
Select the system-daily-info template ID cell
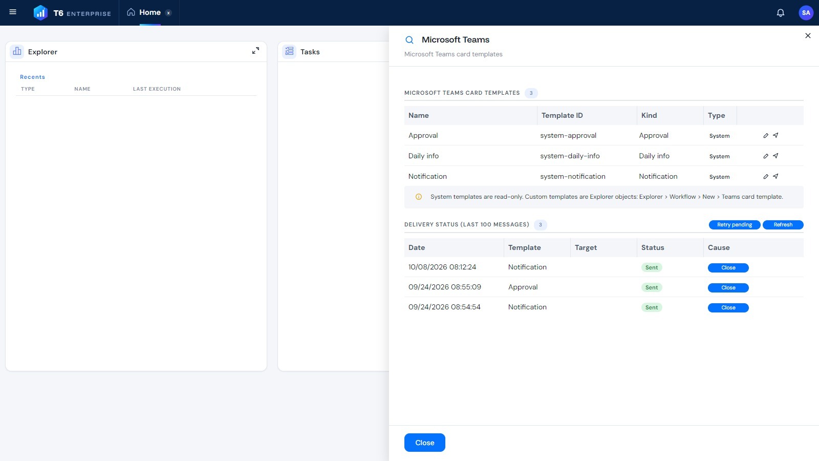coord(570,156)
